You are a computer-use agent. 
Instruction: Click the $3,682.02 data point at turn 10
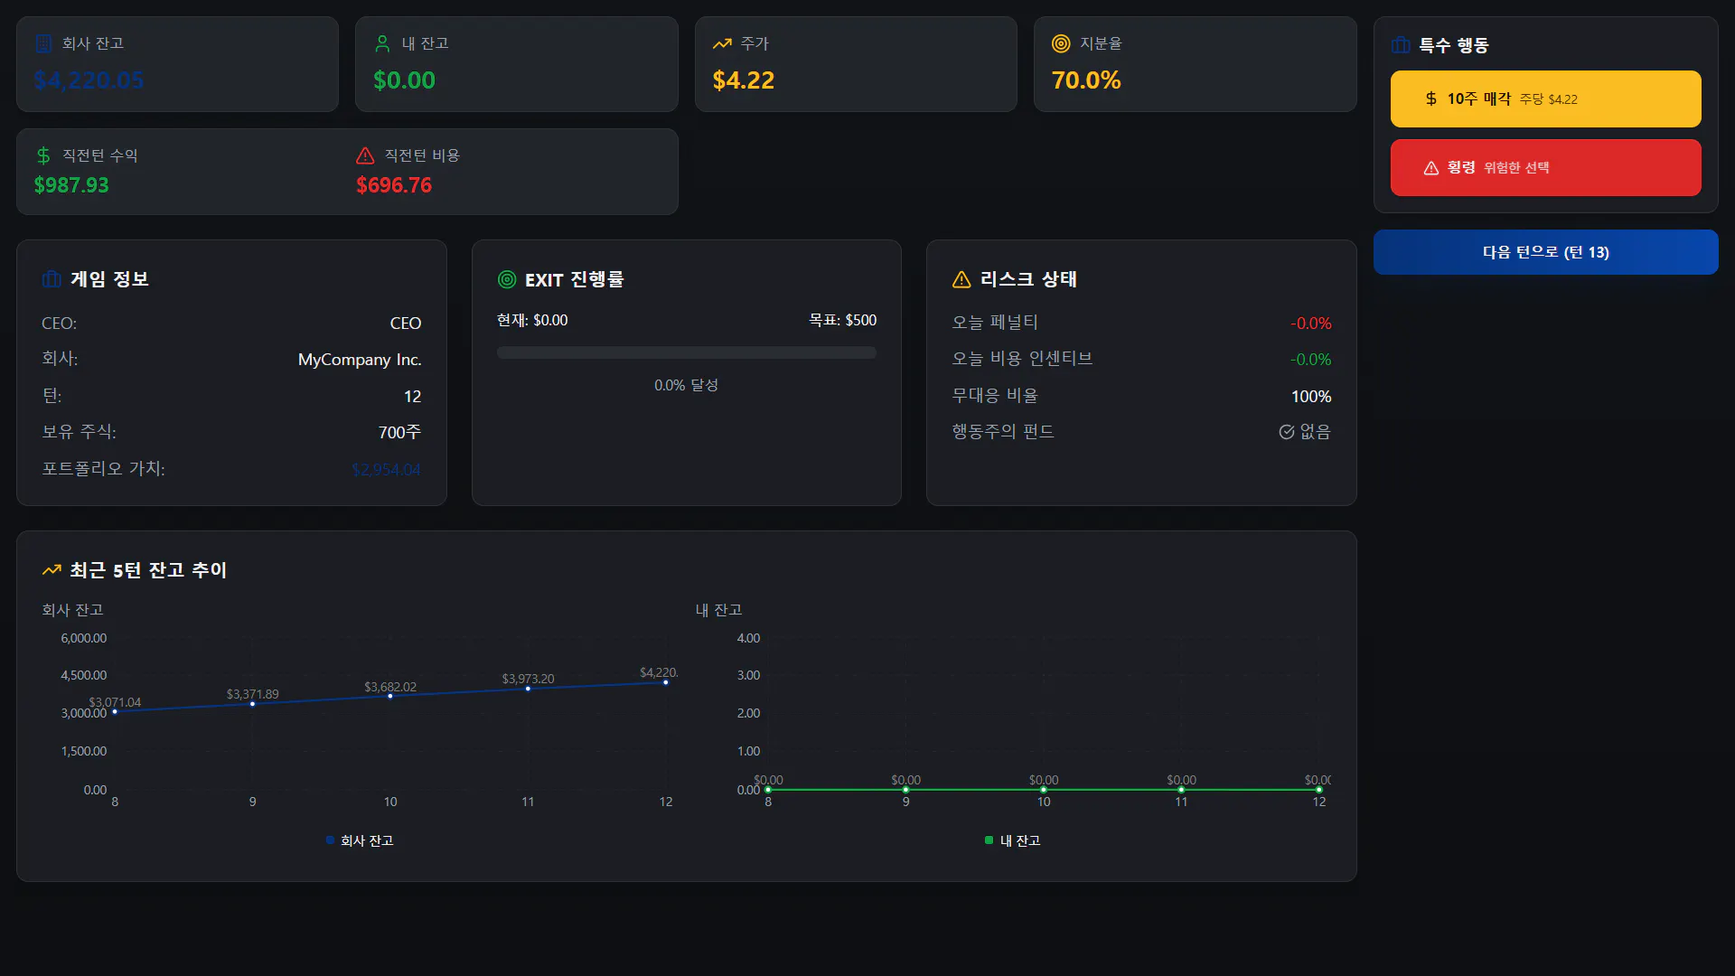point(390,696)
